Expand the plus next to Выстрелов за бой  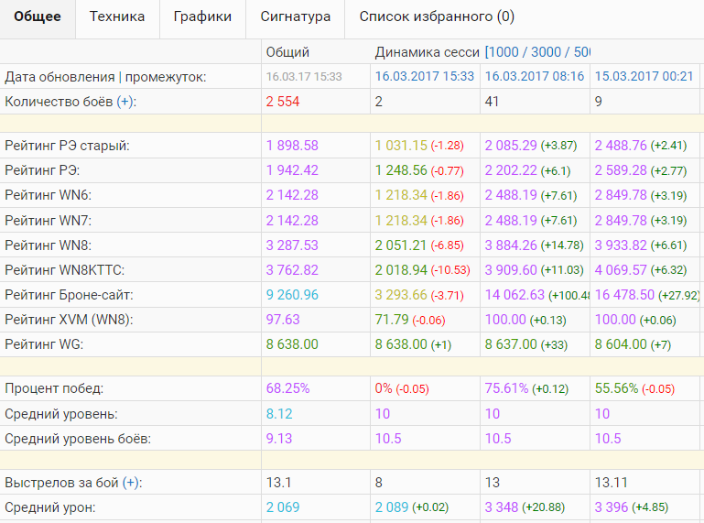click(x=131, y=483)
